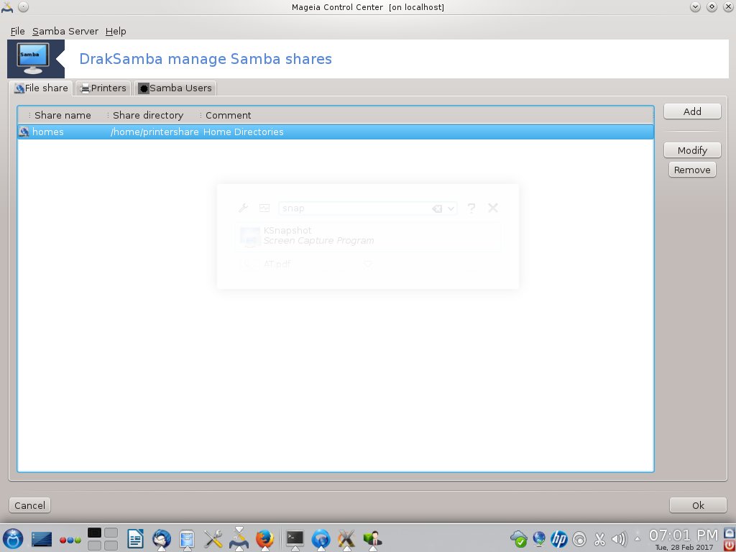Click the lock screen icon in panel
Screen dimensions: 736x552
tap(730, 533)
